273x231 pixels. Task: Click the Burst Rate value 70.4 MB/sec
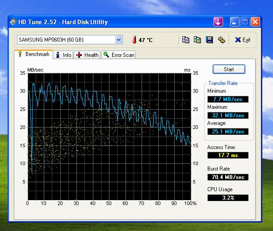coord(228,177)
